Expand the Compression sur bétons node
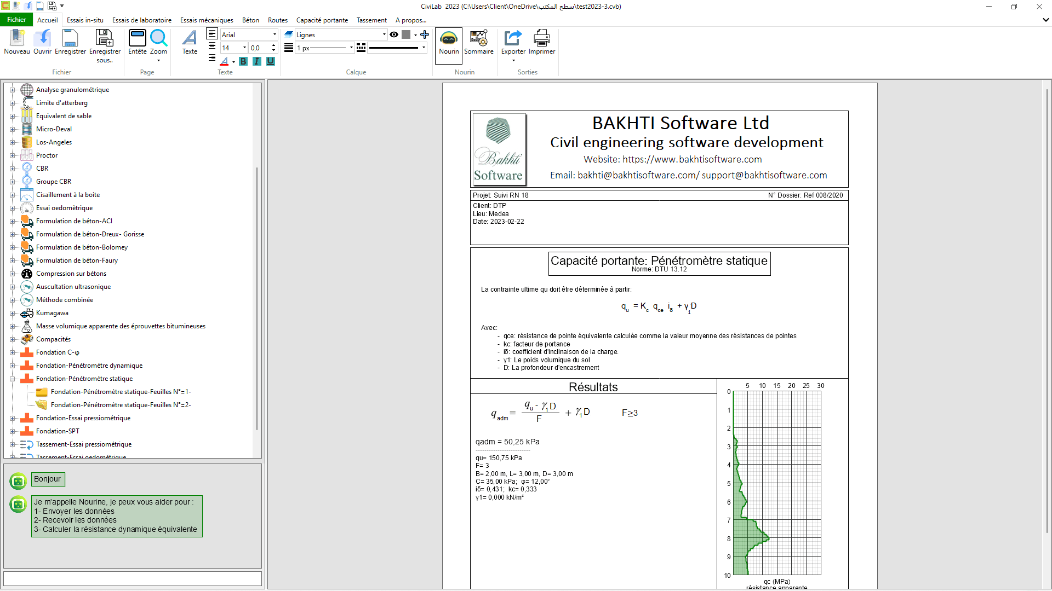 click(12, 274)
